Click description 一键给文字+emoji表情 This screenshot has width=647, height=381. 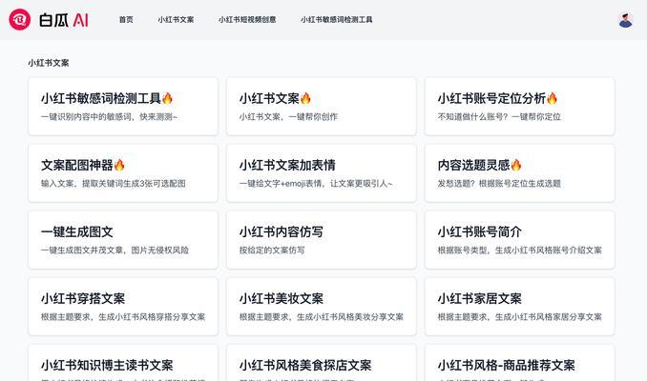click(281, 184)
